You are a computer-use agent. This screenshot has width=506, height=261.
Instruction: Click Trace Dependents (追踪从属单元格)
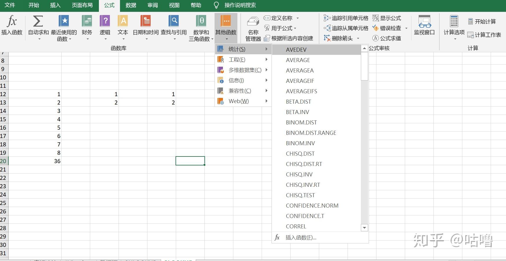pyautogui.click(x=346, y=28)
